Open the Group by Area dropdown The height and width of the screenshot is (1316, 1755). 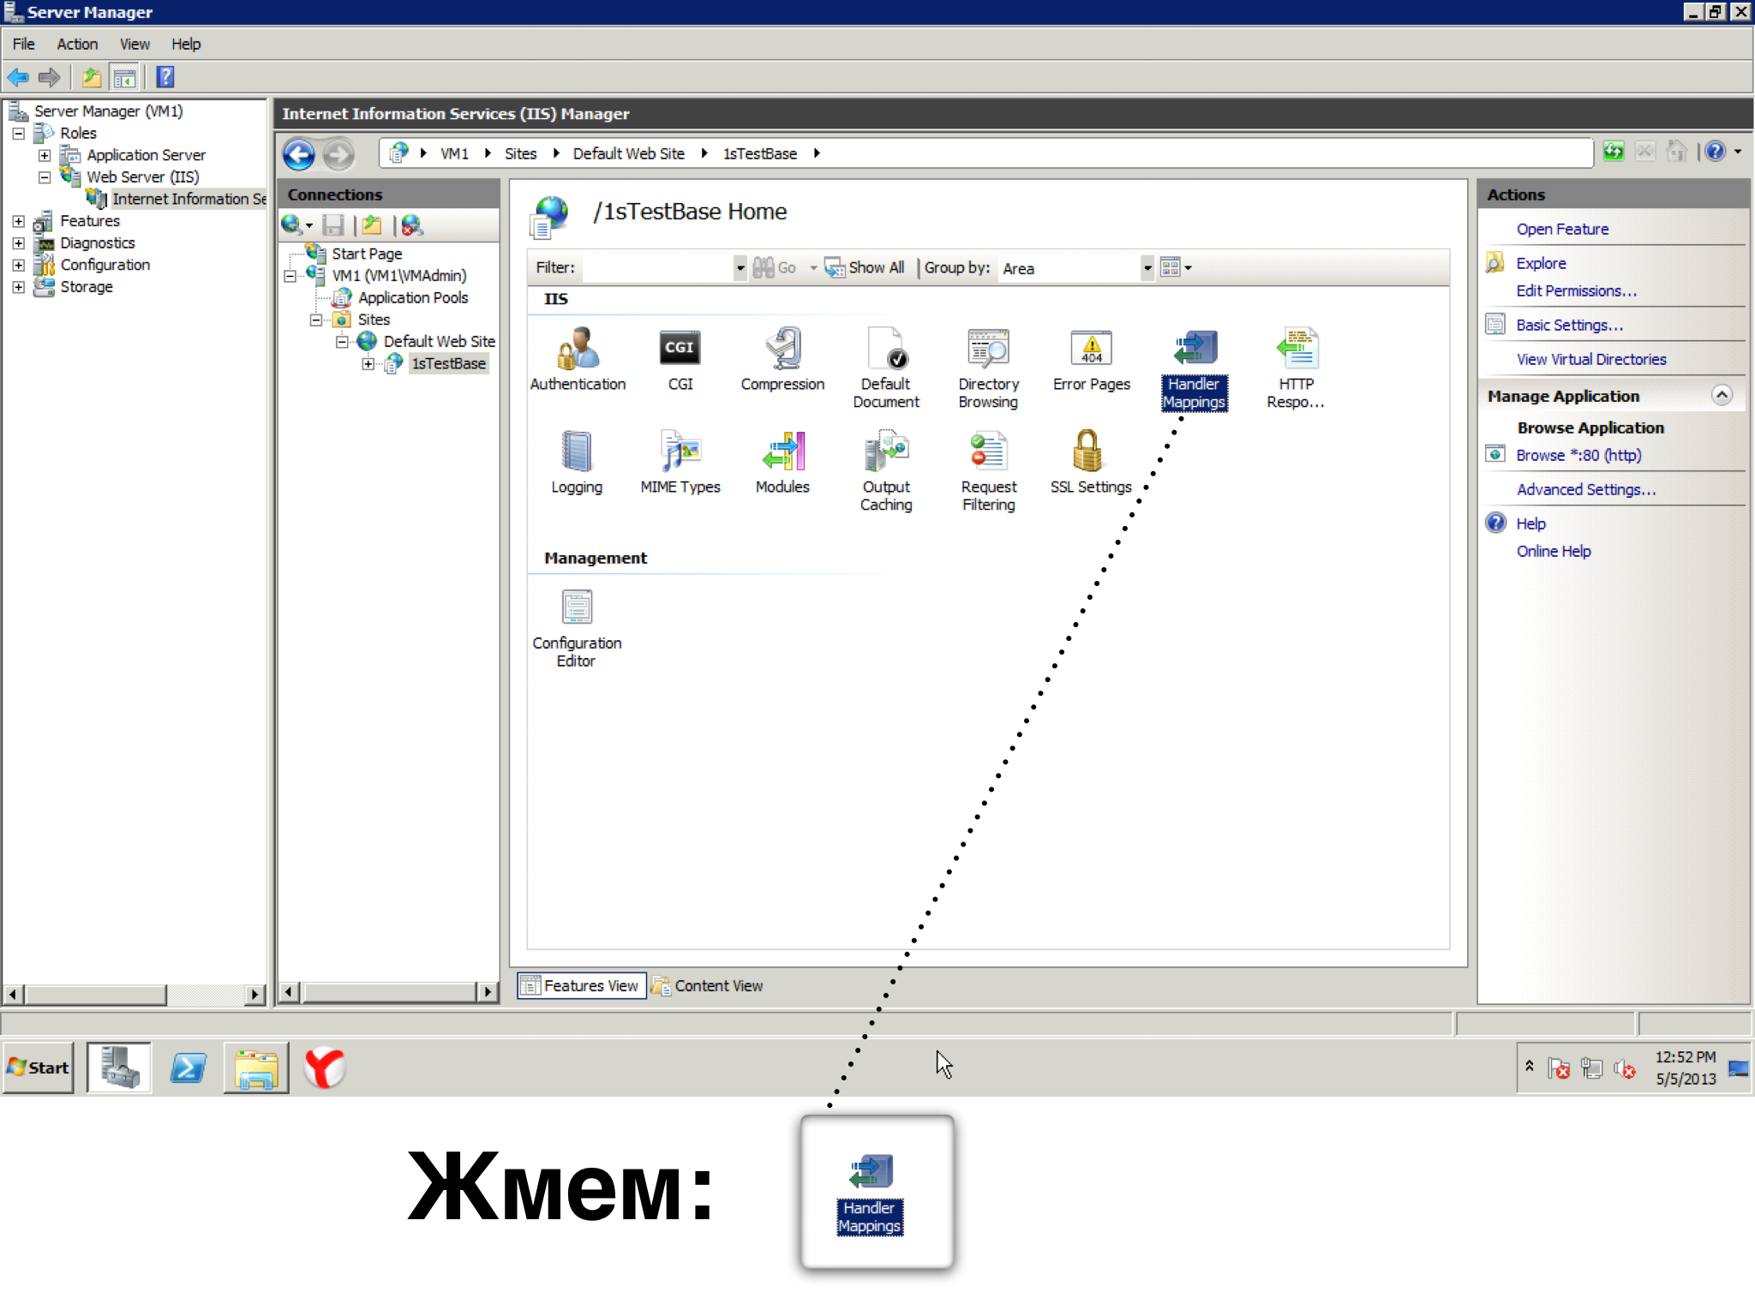1147,268
